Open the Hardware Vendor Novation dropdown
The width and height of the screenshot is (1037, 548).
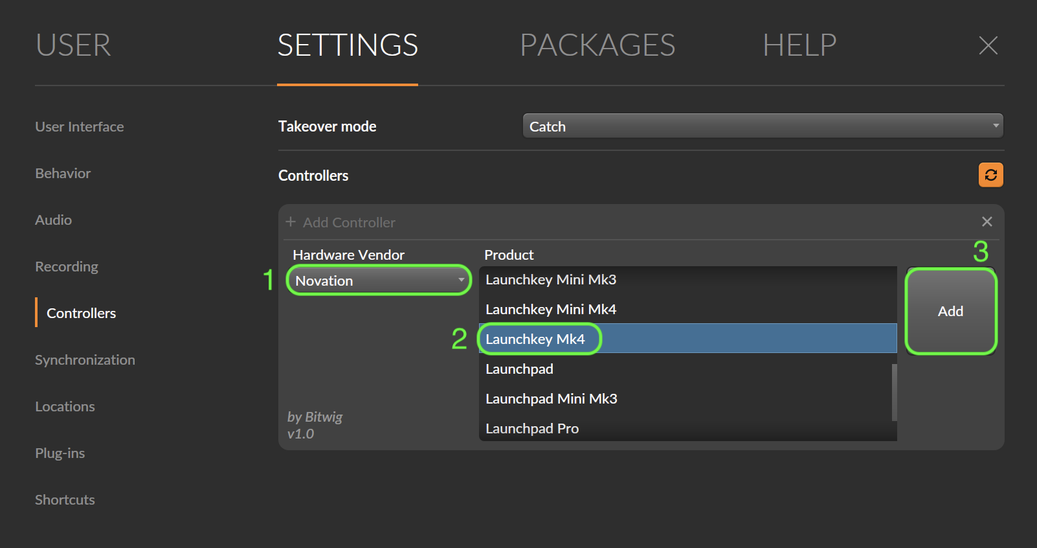coord(379,280)
